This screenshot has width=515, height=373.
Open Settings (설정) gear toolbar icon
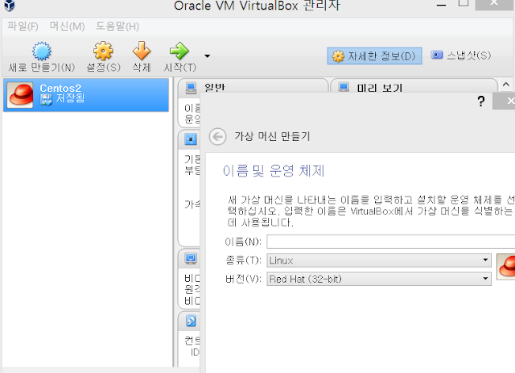pos(103,51)
